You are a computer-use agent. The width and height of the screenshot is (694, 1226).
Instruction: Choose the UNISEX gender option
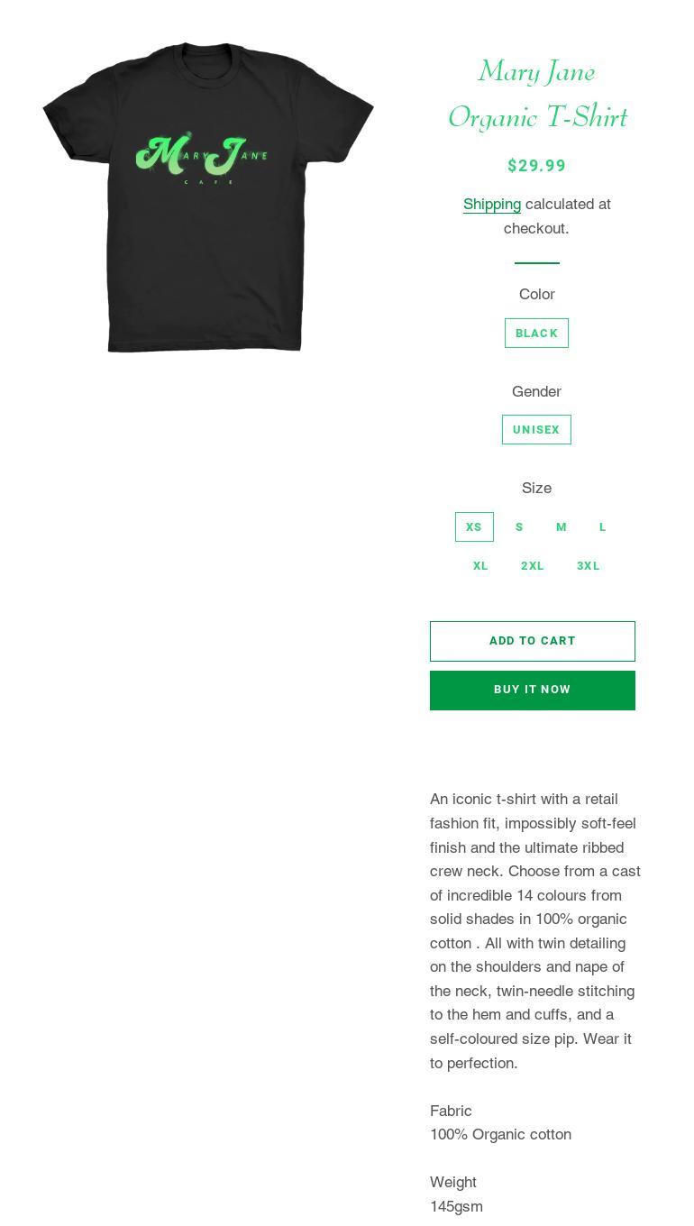click(536, 430)
